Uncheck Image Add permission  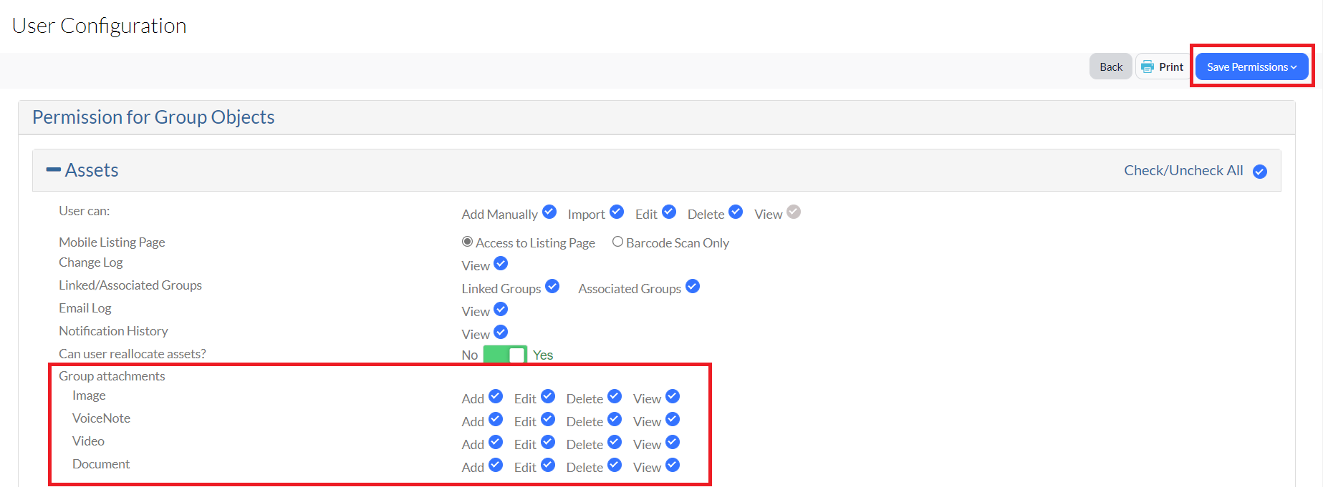pyautogui.click(x=496, y=396)
